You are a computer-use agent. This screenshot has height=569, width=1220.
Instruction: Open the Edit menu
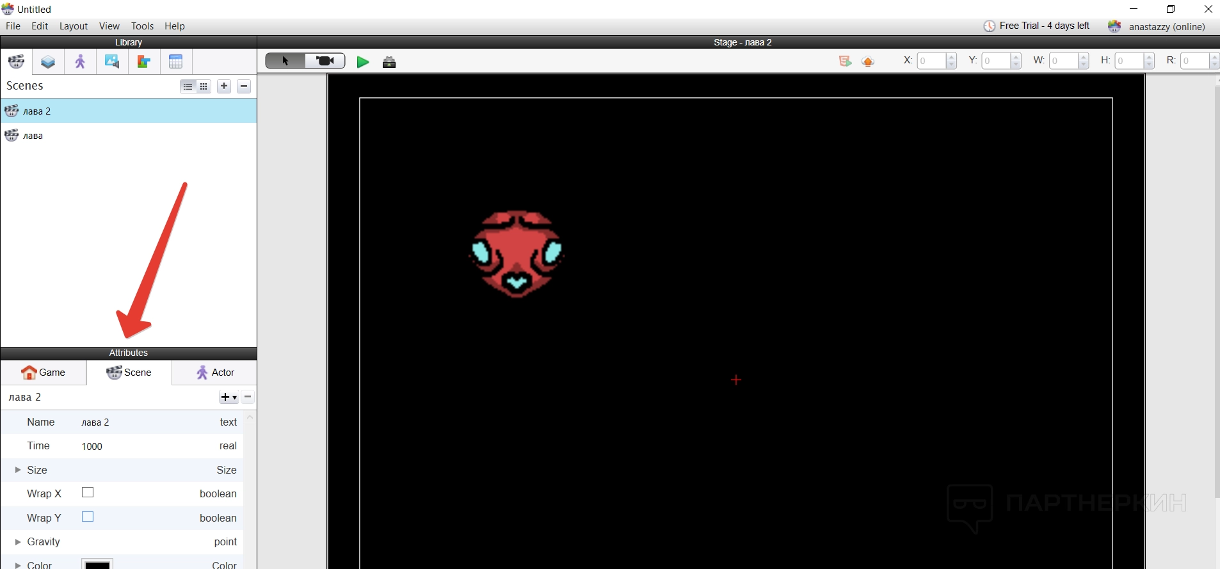40,26
